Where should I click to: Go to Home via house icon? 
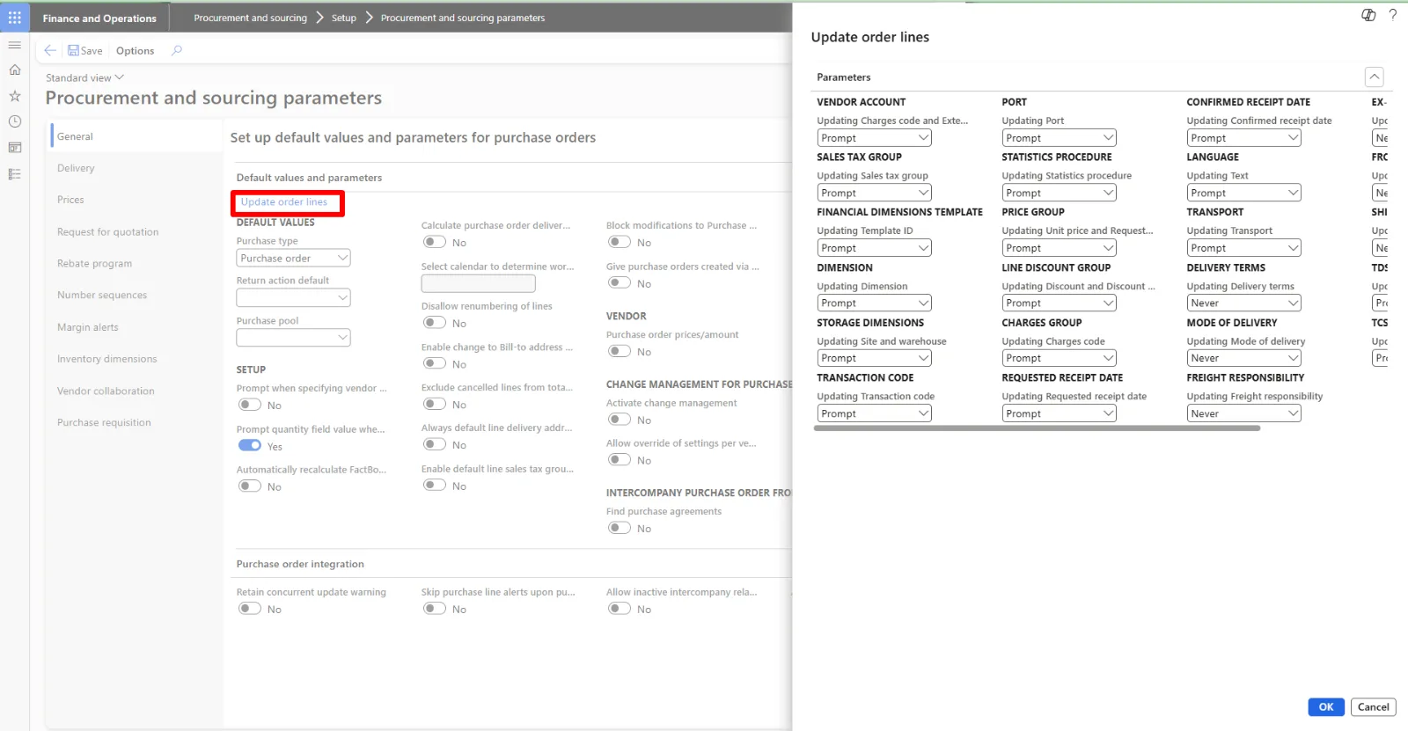[15, 70]
